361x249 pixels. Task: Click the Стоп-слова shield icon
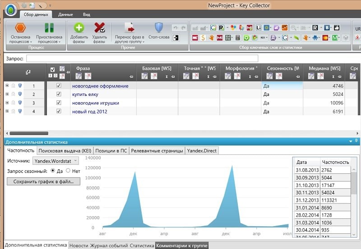click(159, 27)
